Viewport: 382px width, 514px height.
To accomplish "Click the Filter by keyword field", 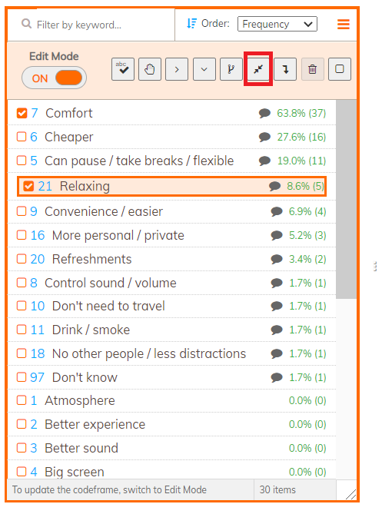I will [x=91, y=25].
